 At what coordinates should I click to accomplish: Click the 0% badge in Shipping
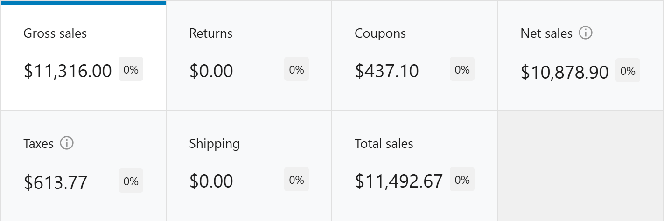[x=296, y=180]
